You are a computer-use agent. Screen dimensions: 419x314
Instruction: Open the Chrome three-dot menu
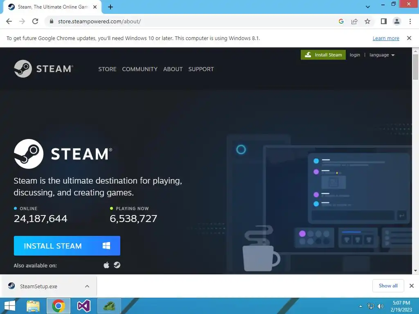(410, 21)
